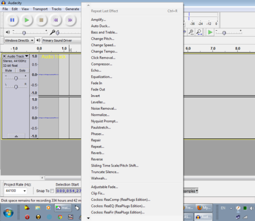
Task: Toggle the Snap To checkbox
Action: click(x=52, y=191)
